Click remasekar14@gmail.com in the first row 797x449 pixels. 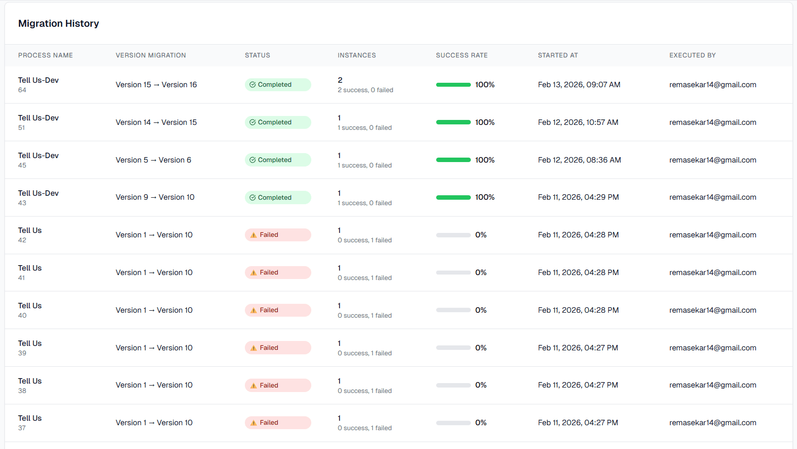click(x=713, y=85)
